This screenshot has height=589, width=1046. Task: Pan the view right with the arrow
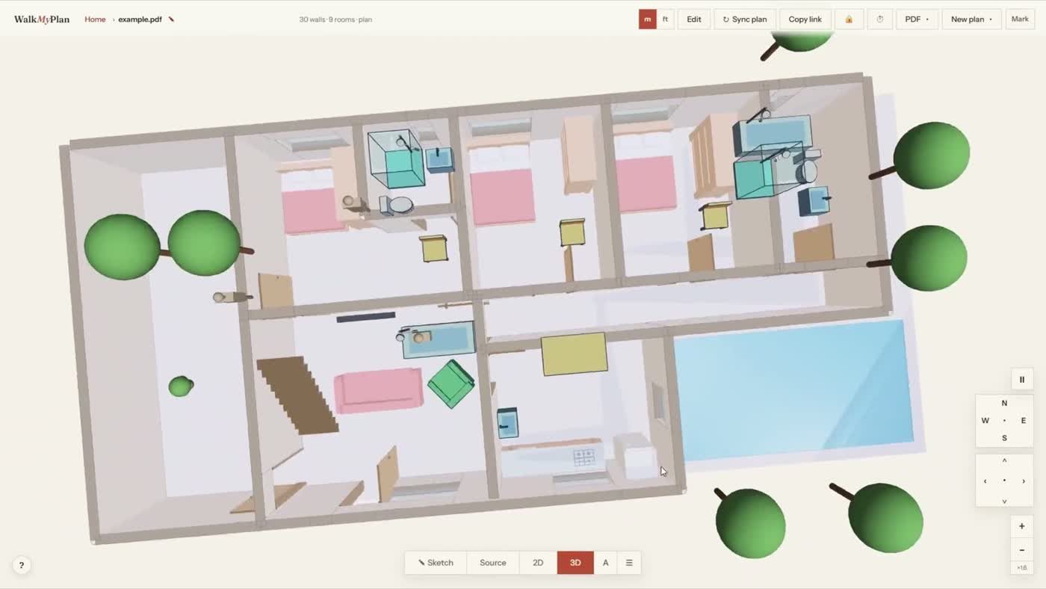coord(1024,481)
